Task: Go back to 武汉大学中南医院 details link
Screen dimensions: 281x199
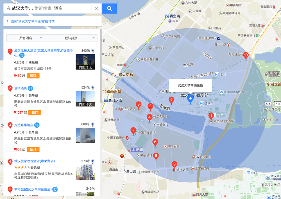Action: [x=33, y=21]
